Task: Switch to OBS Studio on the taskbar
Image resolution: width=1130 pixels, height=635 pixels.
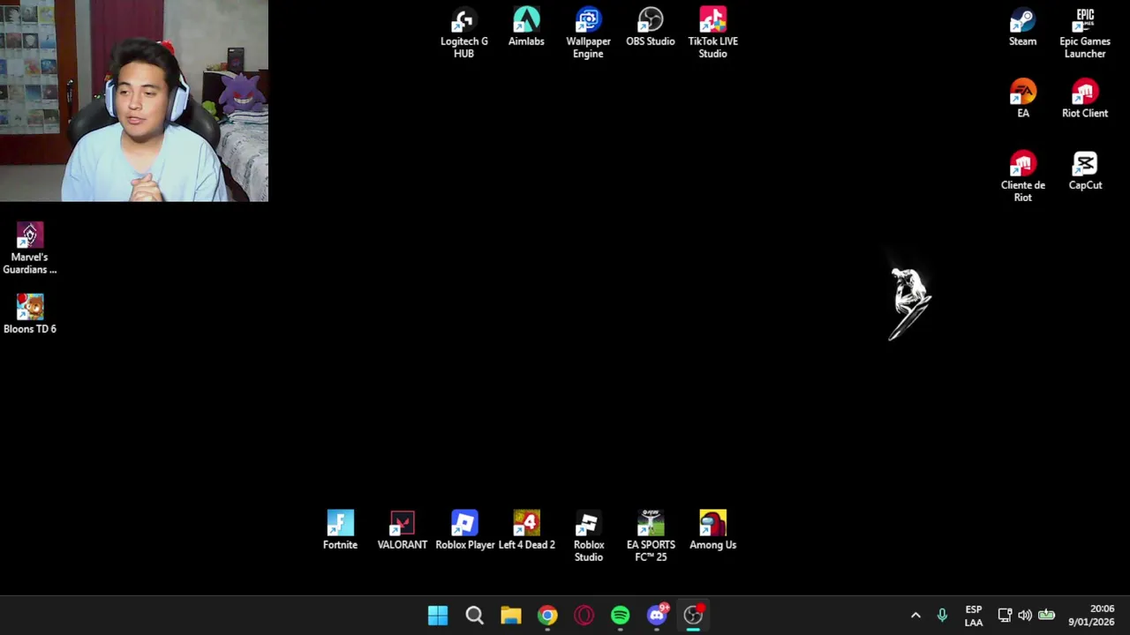Action: coord(693,615)
